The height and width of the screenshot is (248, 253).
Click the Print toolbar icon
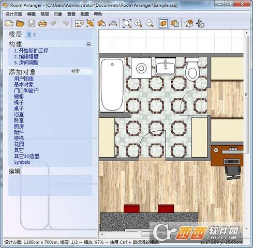[42, 23]
